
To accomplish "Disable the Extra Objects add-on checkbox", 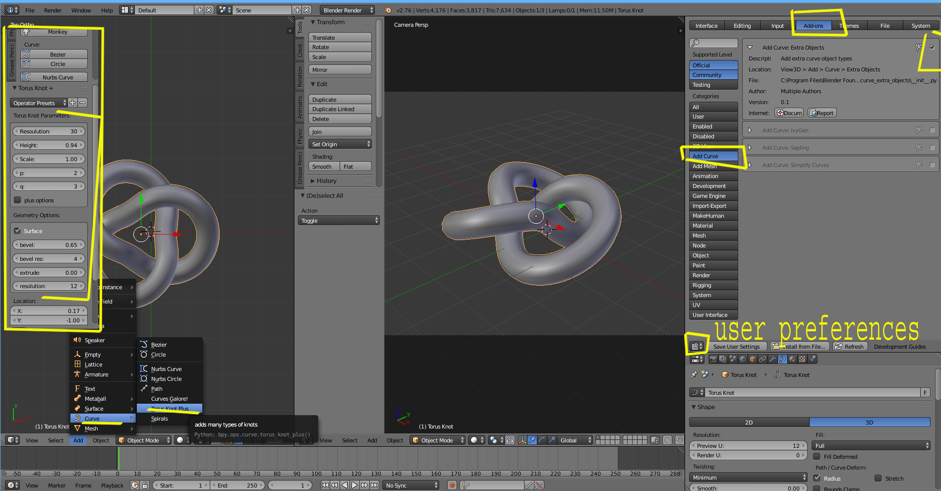I will click(932, 48).
